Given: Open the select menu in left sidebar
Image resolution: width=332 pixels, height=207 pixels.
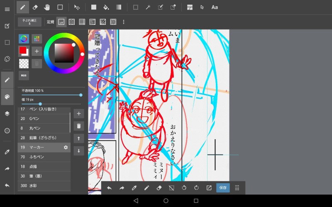Looking at the screenshot, I should tap(7, 43).
